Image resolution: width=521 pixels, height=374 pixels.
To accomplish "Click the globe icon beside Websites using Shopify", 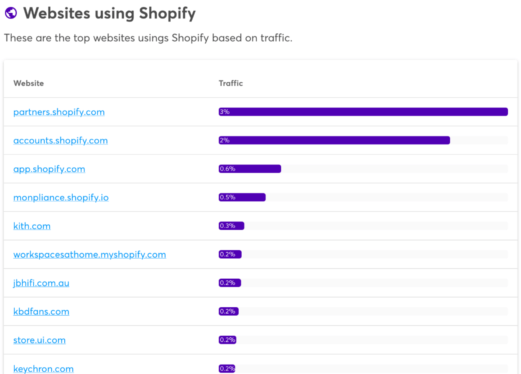I will coord(11,13).
